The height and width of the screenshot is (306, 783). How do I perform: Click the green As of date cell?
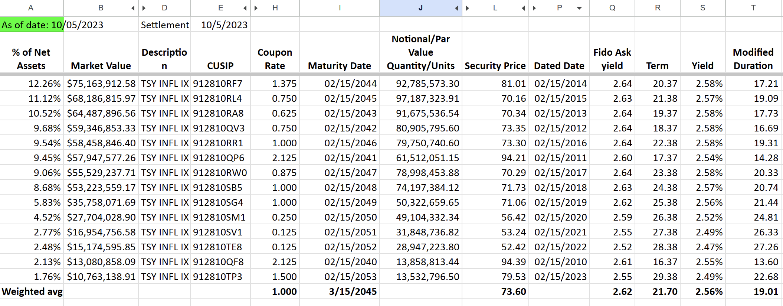pos(32,25)
